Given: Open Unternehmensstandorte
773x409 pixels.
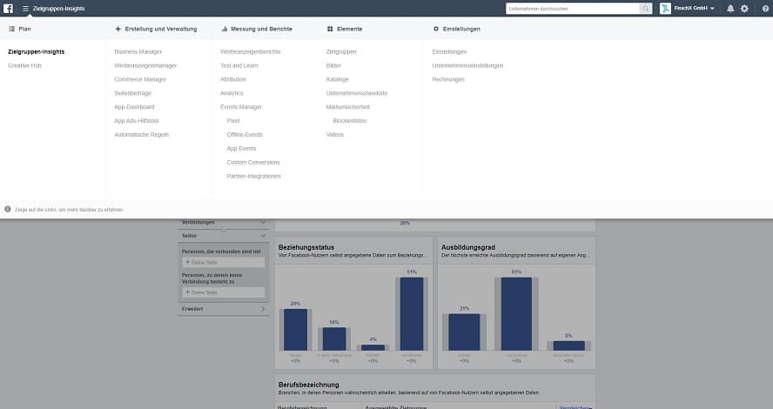Looking at the screenshot, I should tap(357, 93).
